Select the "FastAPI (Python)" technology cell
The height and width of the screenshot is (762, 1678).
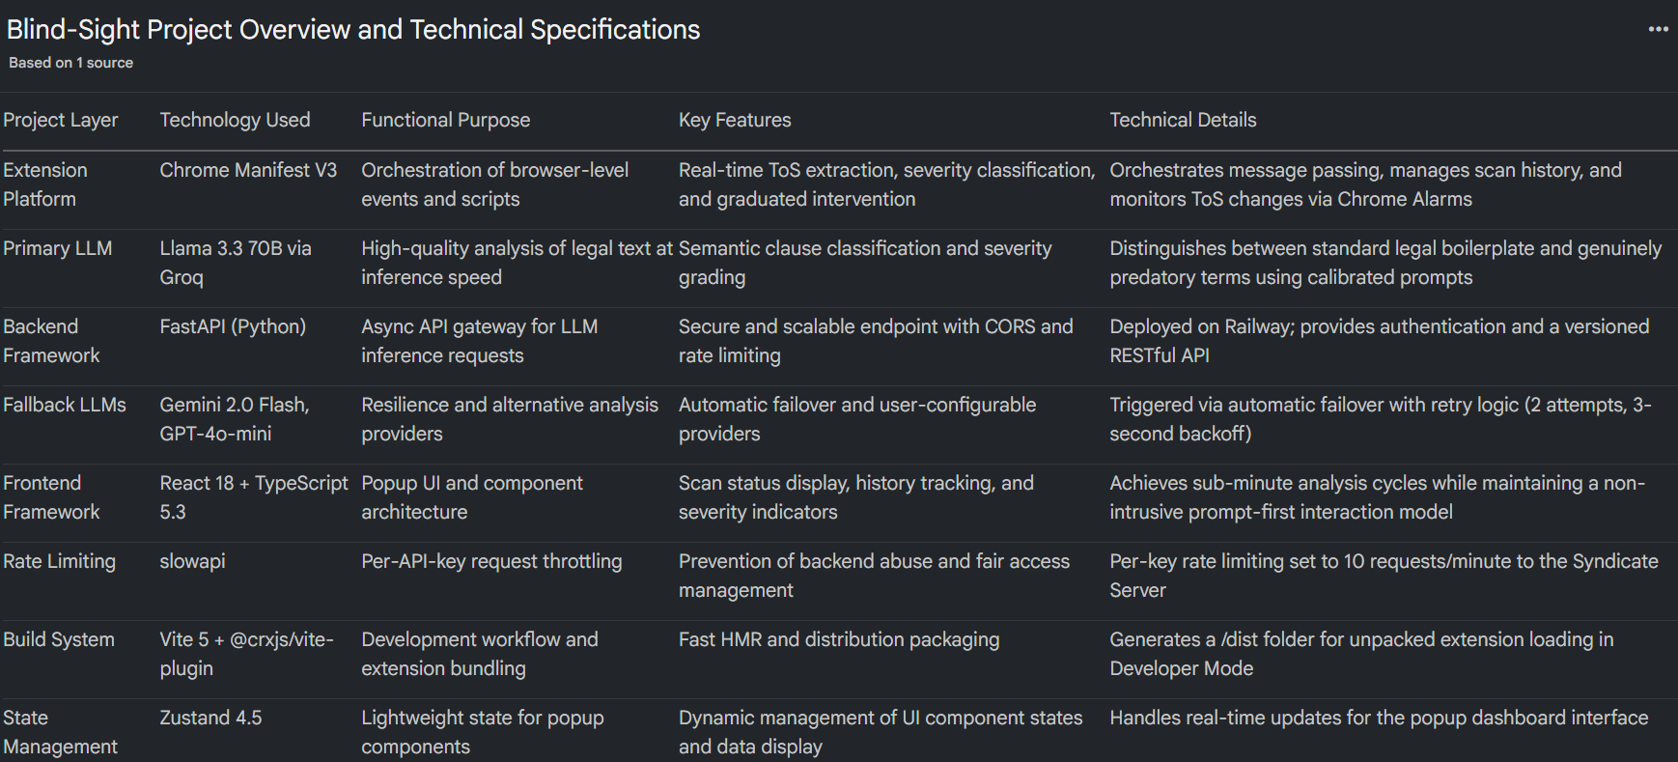tap(233, 326)
